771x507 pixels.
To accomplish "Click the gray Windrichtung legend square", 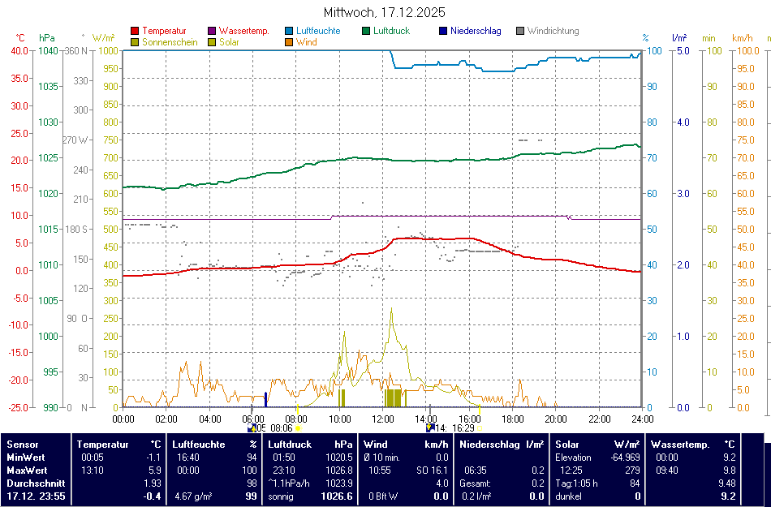I will coord(520,31).
